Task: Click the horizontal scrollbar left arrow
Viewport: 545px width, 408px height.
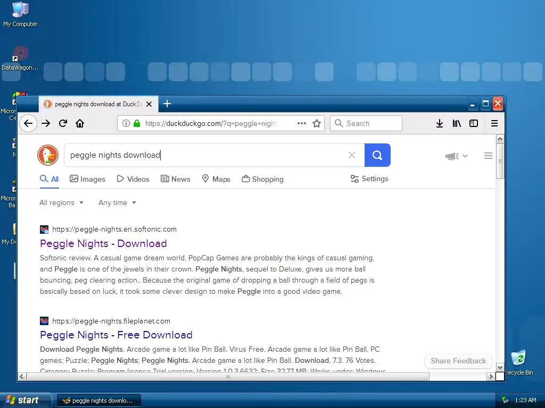Action: (22, 377)
